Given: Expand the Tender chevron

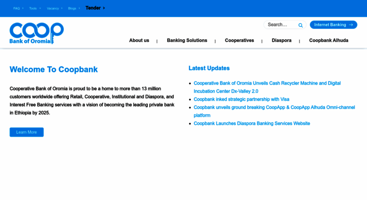Looking at the screenshot, I should pyautogui.click(x=104, y=8).
